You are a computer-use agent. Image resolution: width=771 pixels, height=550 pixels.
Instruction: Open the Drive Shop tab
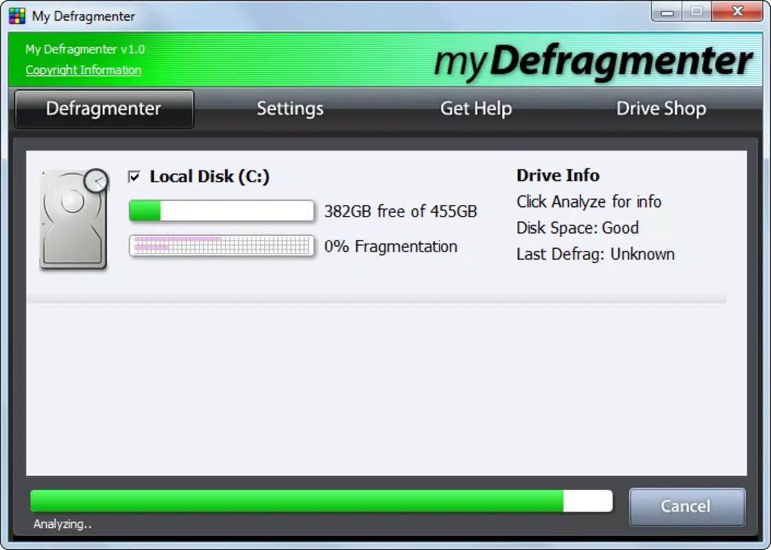[x=662, y=109]
